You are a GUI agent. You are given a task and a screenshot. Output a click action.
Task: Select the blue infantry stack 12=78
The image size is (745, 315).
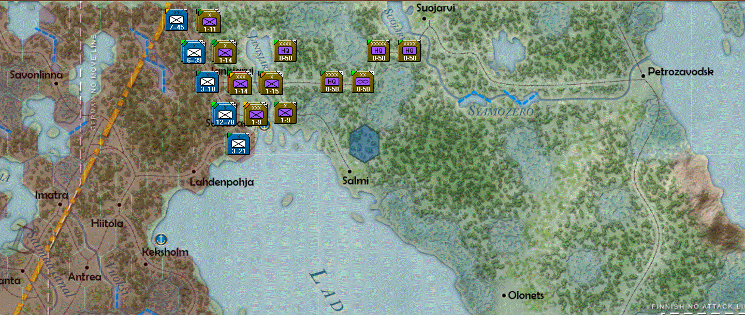click(x=225, y=114)
